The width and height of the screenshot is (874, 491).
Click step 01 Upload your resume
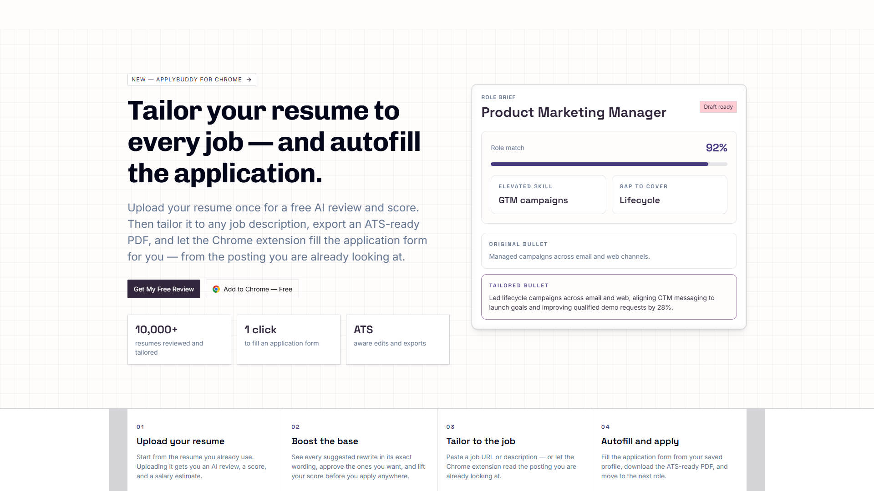tap(204, 450)
